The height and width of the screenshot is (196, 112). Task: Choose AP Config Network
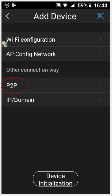point(56,54)
